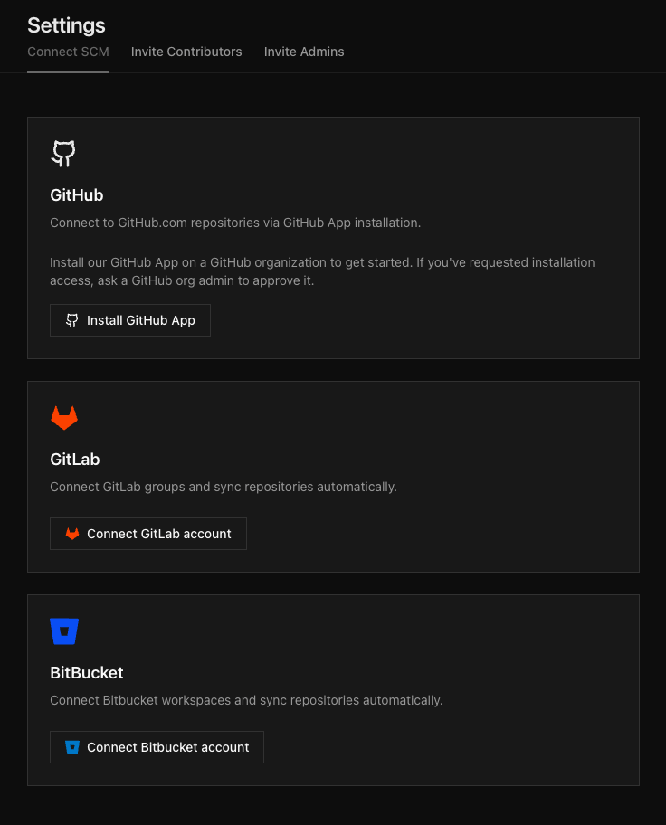Image resolution: width=666 pixels, height=825 pixels.
Task: Click the small bucket icon in Connect Bitbucket button
Action: pyautogui.click(x=72, y=747)
